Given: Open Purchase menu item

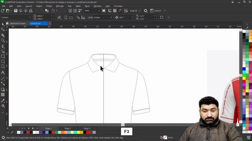Looking at the screenshot, I should (118, 6).
